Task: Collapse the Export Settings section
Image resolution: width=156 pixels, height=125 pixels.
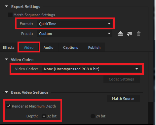Action: coord(7,6)
